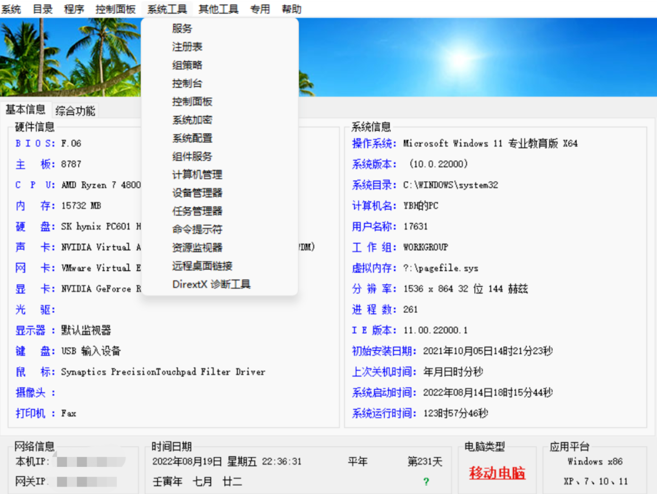This screenshot has width=657, height=494.
Task: Open the 其他工具 menu
Action: tap(217, 8)
